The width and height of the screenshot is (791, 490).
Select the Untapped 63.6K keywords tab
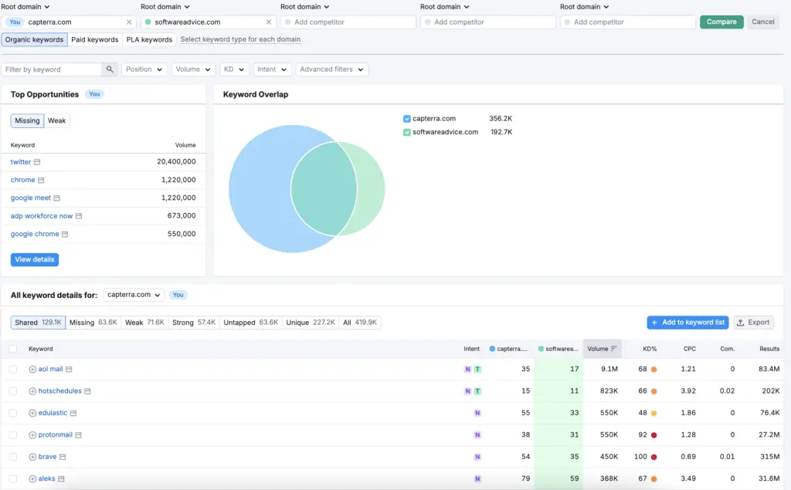coord(251,323)
